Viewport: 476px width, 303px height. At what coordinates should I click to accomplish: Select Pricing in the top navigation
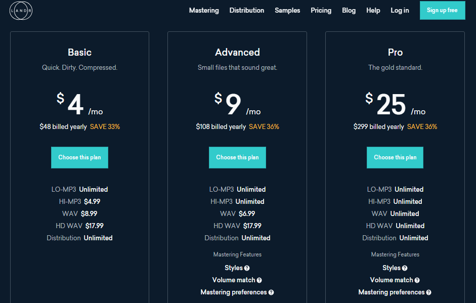coord(321,10)
